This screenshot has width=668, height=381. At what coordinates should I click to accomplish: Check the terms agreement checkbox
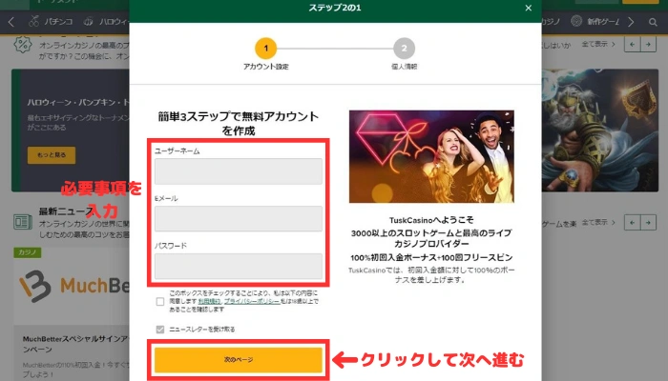[x=160, y=302]
